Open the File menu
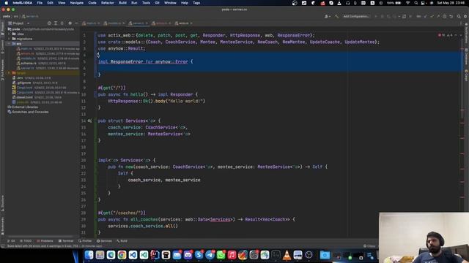The width and height of the screenshot is (469, 263). click(40, 3)
